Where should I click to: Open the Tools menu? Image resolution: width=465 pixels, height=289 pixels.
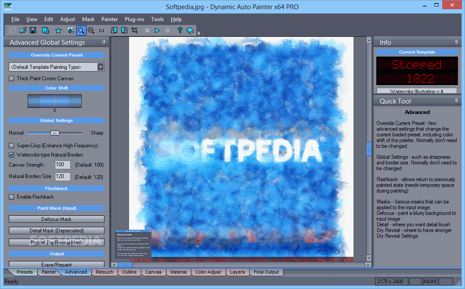click(x=157, y=19)
